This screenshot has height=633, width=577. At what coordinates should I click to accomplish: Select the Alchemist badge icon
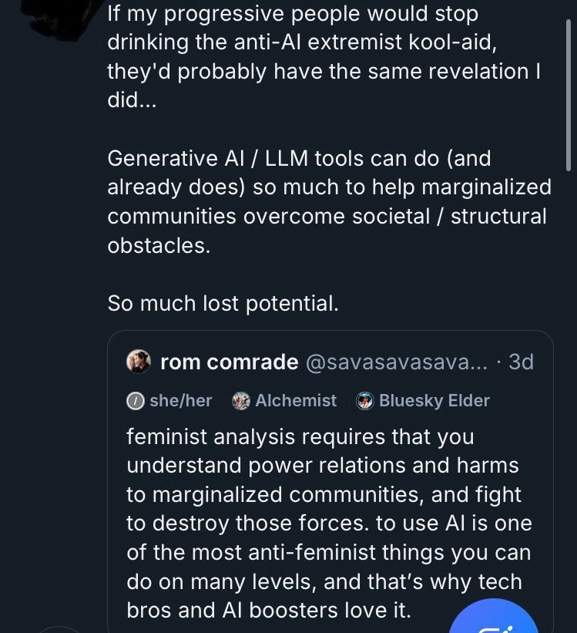(240, 400)
